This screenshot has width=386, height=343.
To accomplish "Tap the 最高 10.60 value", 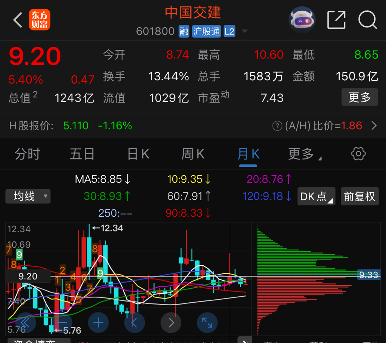I will coord(268,55).
